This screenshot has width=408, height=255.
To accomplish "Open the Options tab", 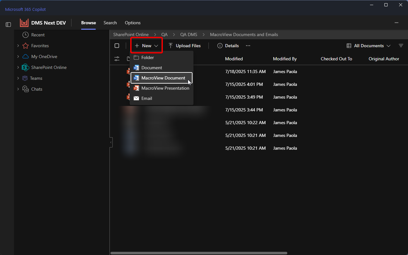I will pyautogui.click(x=133, y=23).
